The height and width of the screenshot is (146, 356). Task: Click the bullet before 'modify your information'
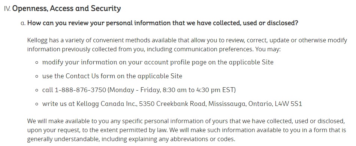[37, 63]
